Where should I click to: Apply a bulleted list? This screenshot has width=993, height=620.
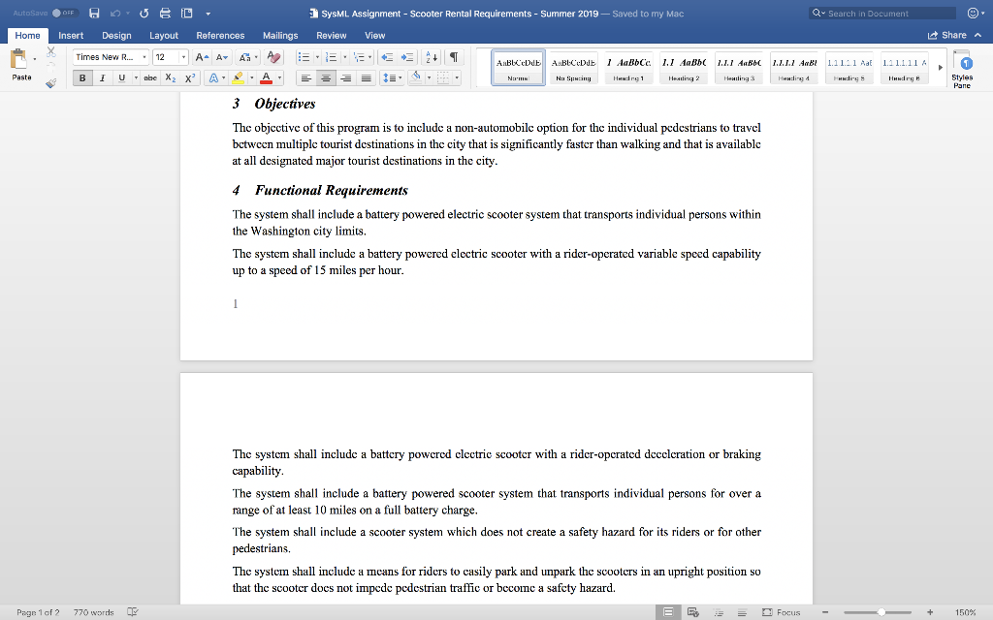click(305, 56)
